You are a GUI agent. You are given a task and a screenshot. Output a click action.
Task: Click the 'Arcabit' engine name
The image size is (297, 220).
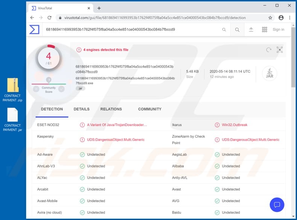[x=42, y=189]
